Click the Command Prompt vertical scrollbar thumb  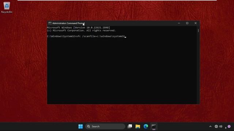point(198,31)
